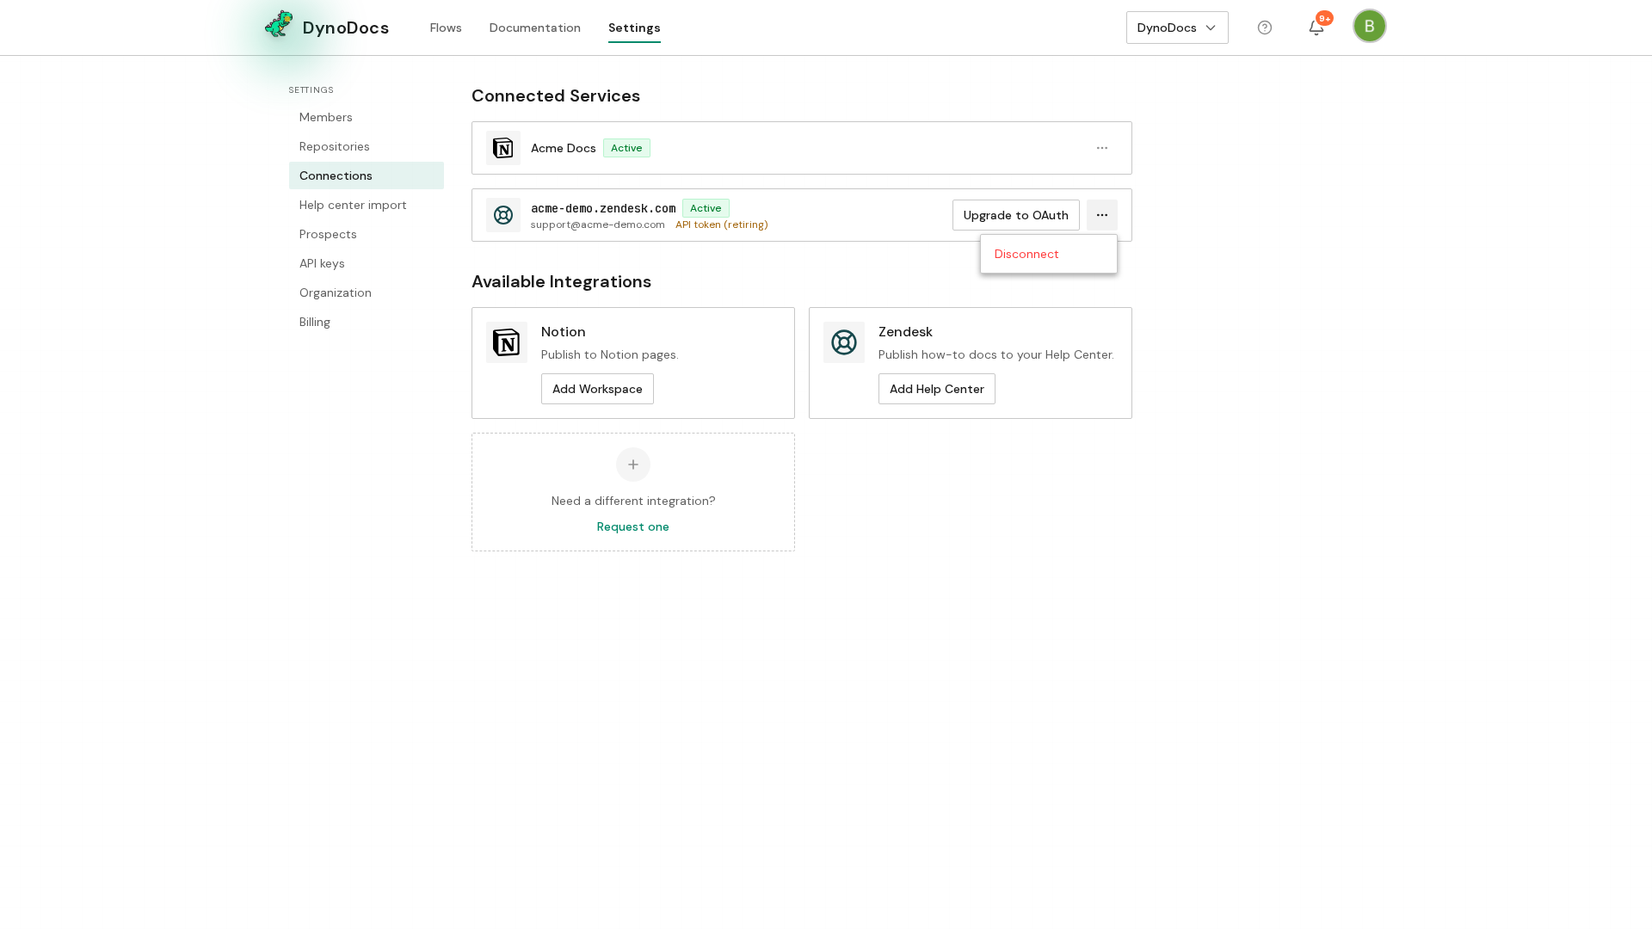Open Help center import

[367, 205]
